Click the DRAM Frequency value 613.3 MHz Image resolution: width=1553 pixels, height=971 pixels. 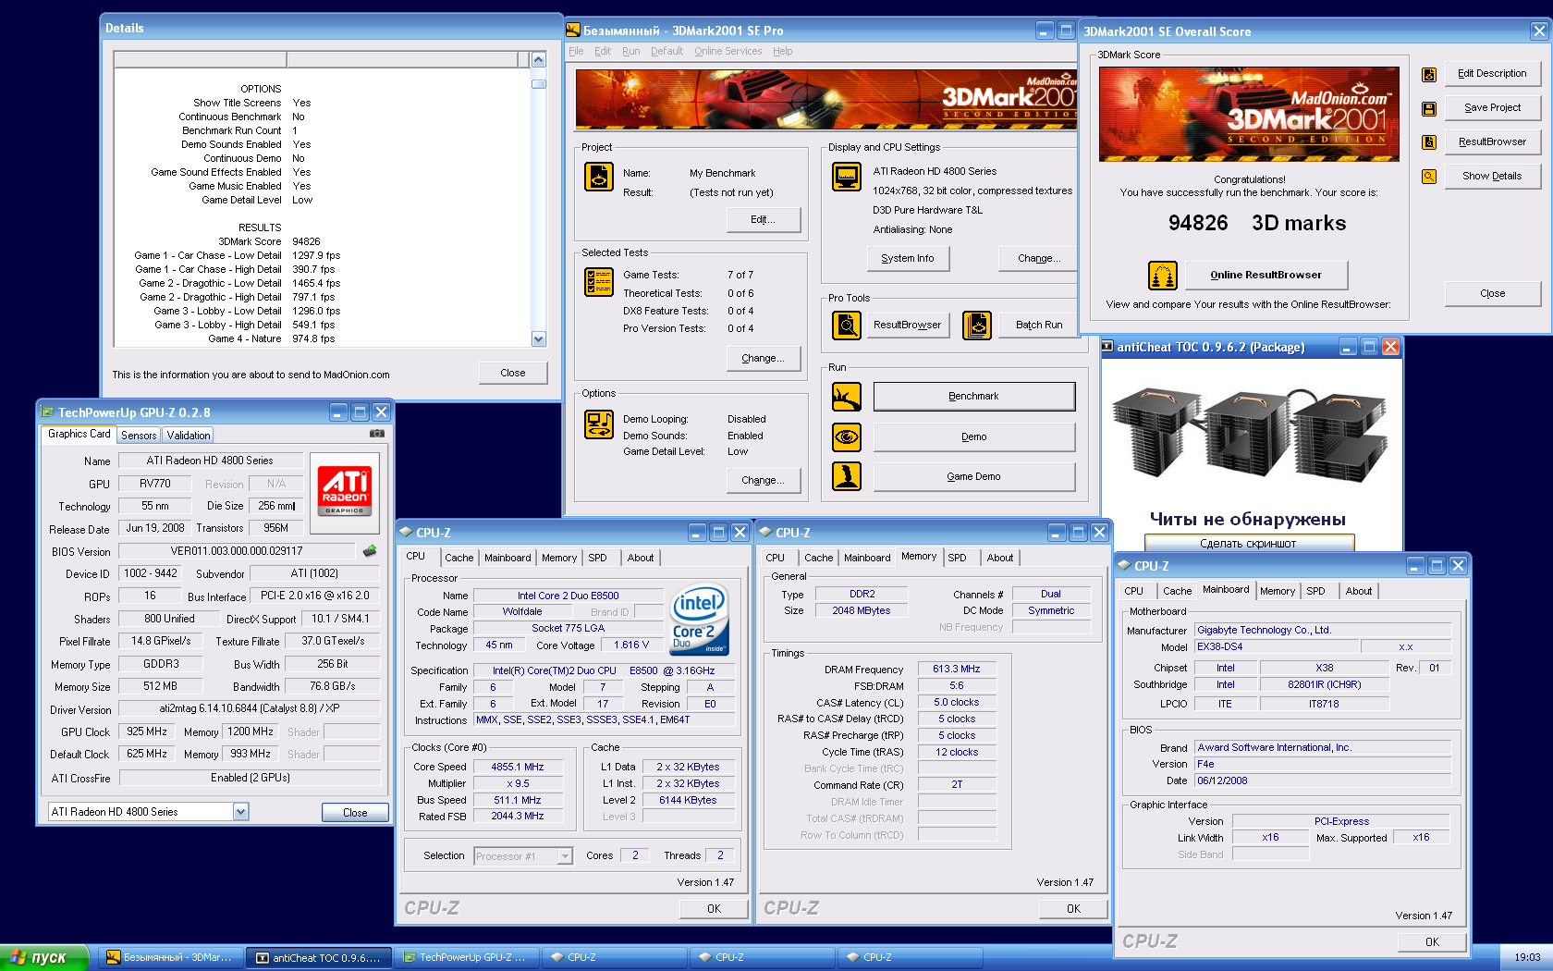tap(957, 669)
